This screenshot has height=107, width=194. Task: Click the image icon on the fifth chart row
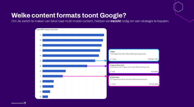click(40, 56)
